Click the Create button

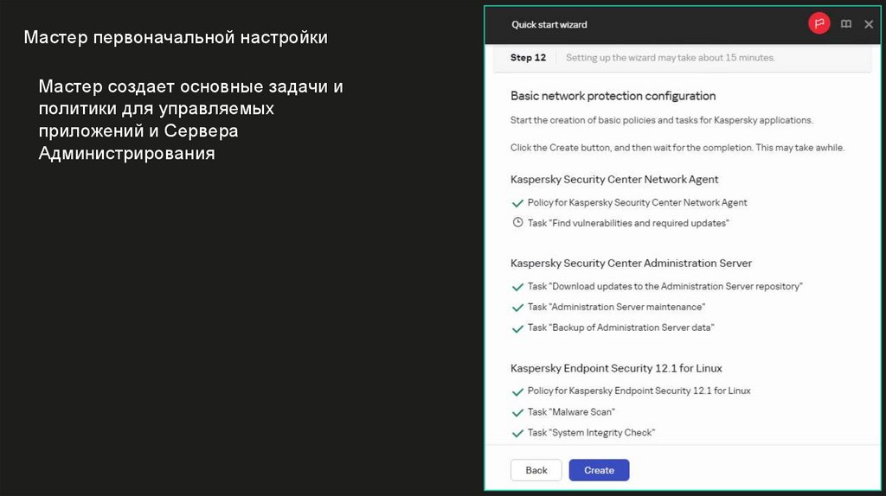[x=599, y=470]
